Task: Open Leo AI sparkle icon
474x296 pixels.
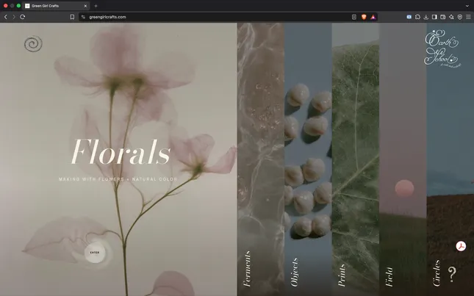Action: coord(451,17)
